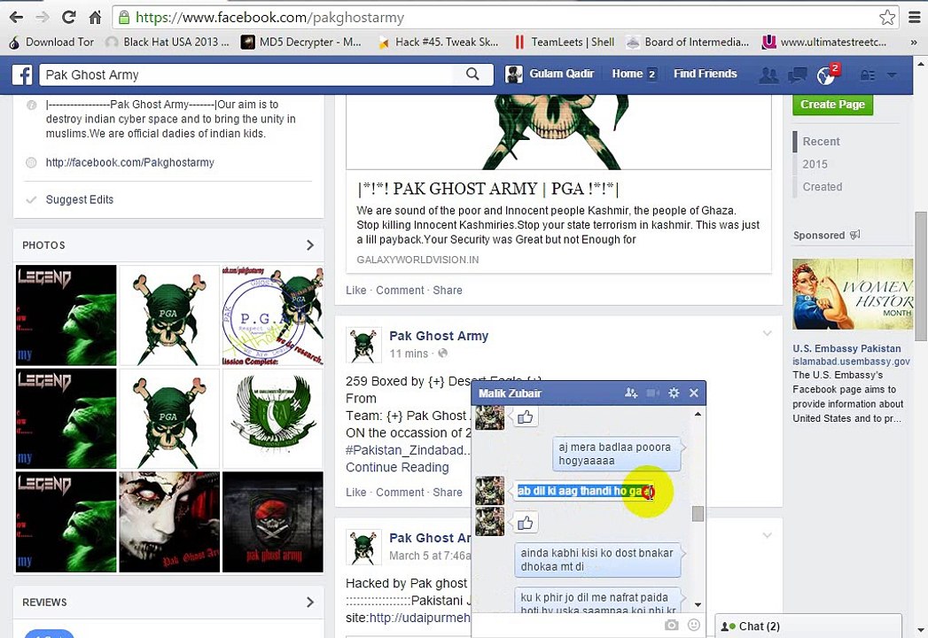928x638 pixels.
Task: Open chat options gear in Malik Zubair chat
Action: pos(674,393)
